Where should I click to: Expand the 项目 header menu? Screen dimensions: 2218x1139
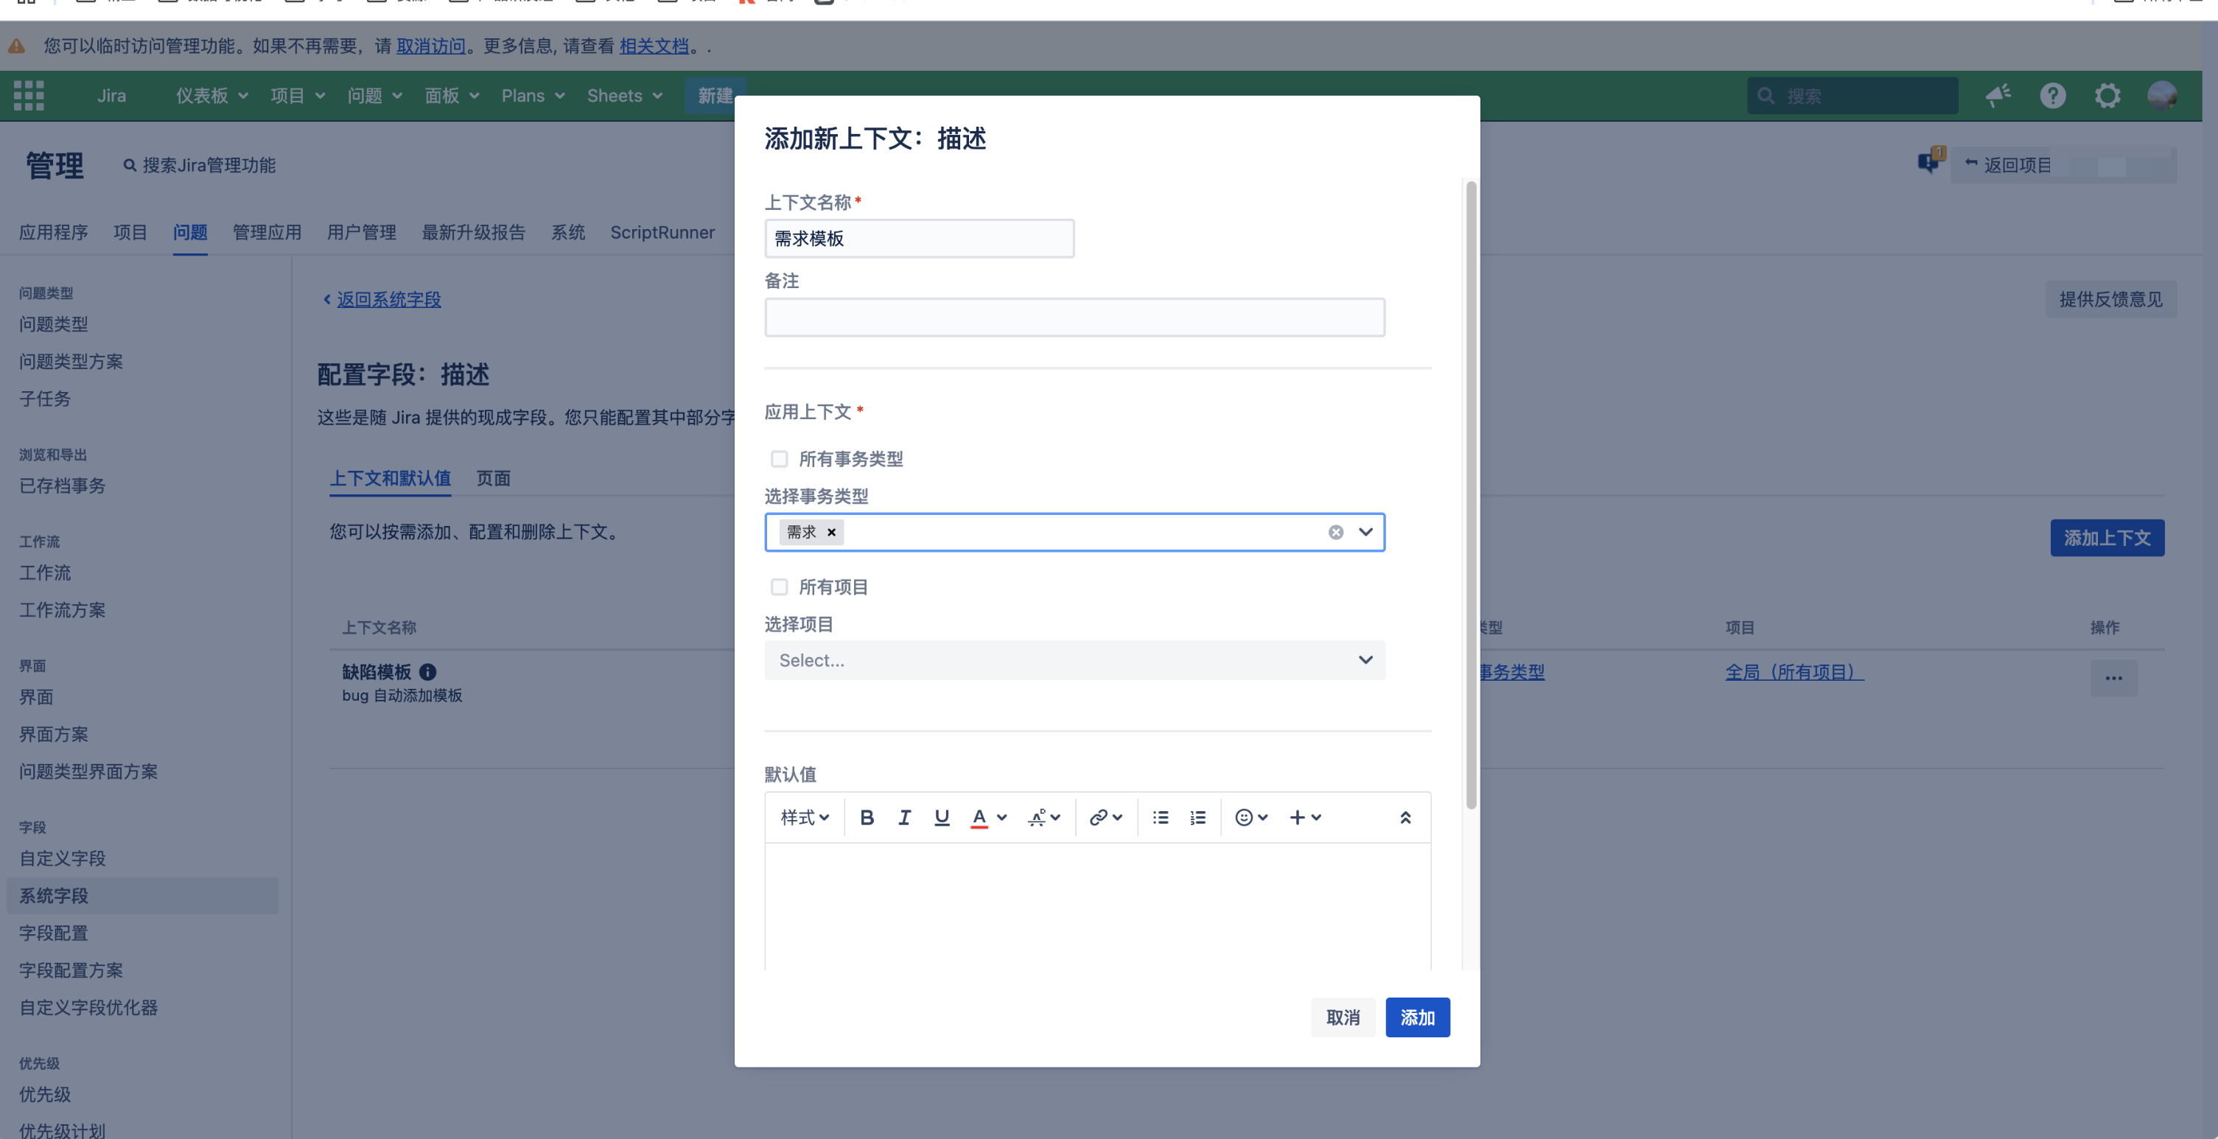click(298, 96)
